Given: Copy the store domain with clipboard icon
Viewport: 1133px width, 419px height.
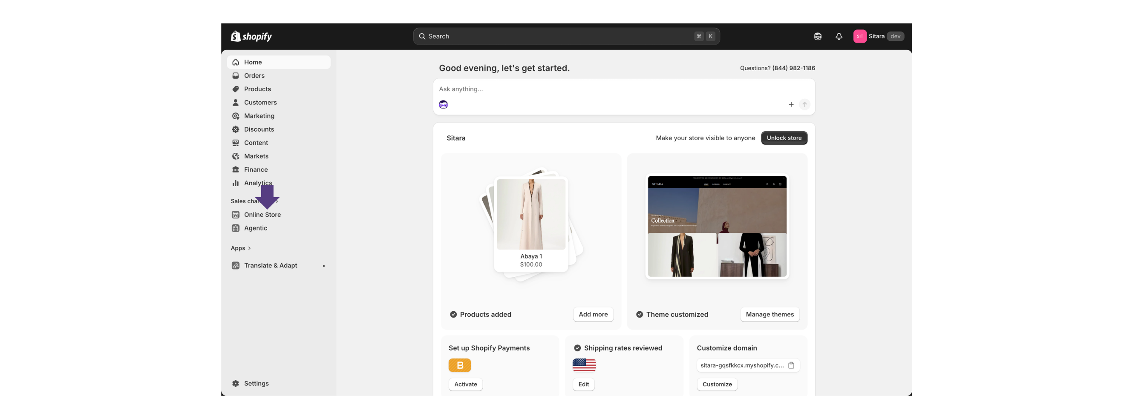Looking at the screenshot, I should (791, 365).
